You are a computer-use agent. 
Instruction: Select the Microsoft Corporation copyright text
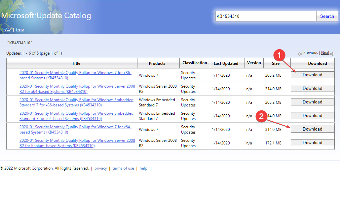tap(45, 168)
